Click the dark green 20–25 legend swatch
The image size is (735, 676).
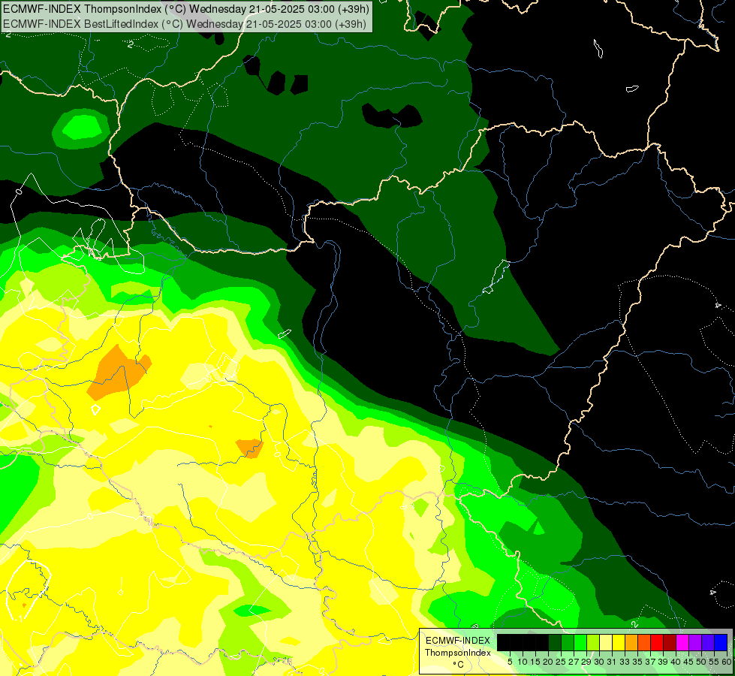pyautogui.click(x=555, y=642)
